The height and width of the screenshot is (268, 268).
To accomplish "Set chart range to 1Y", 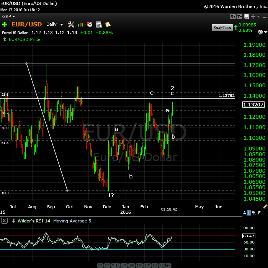I will 107,265.
